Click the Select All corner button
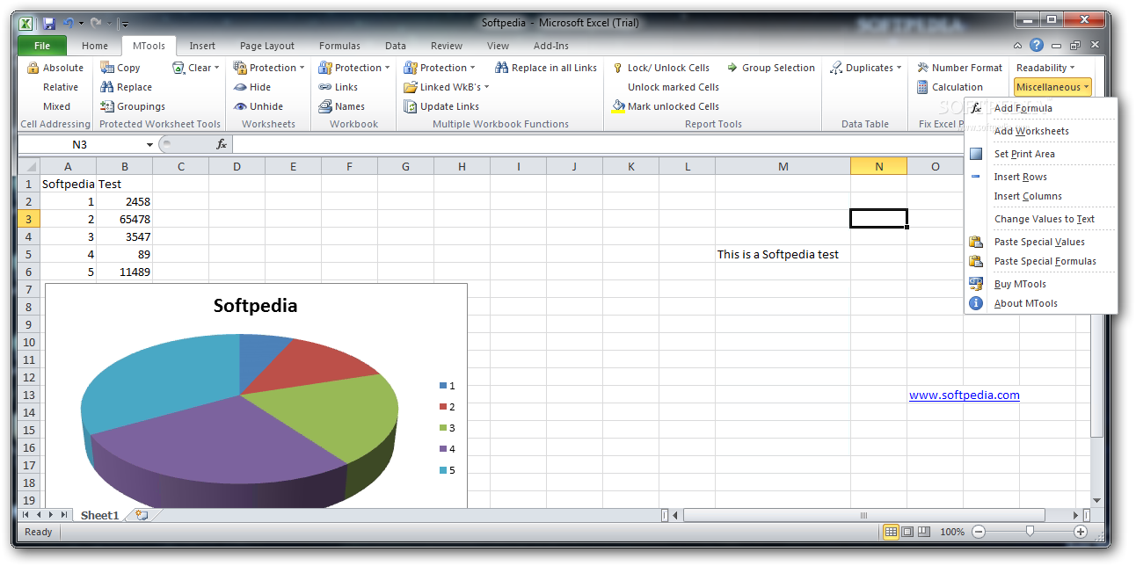Screen dimensions: 1136x566 coord(29,166)
